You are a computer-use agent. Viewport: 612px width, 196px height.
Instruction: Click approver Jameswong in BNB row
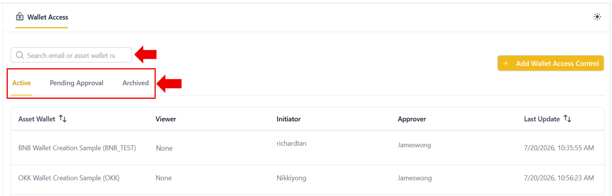pos(414,145)
